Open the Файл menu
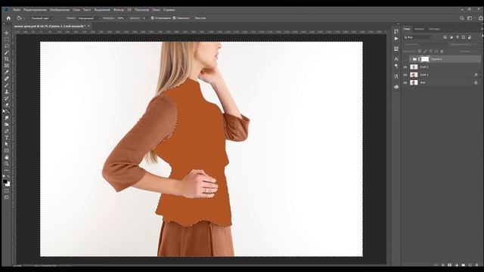Viewport: 484px width, 272px height. [x=17, y=10]
